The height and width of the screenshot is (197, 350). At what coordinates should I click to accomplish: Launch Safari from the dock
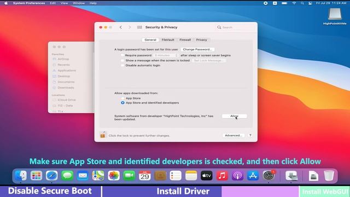point(51,176)
